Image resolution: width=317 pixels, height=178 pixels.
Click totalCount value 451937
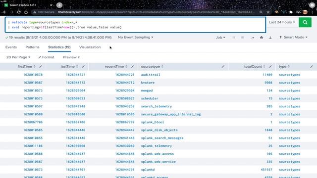[266, 170]
